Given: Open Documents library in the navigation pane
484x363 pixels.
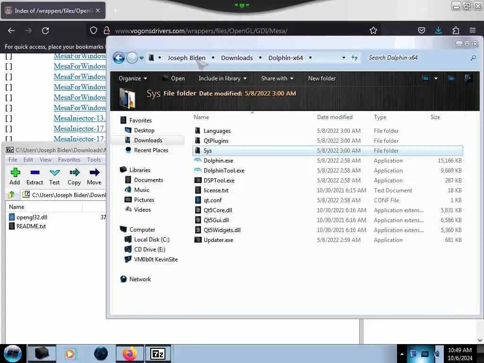Looking at the screenshot, I should click(x=148, y=180).
